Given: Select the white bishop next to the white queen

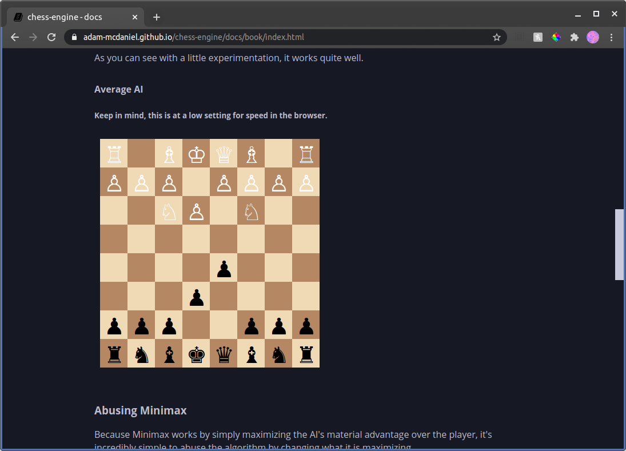Looking at the screenshot, I should tap(252, 154).
